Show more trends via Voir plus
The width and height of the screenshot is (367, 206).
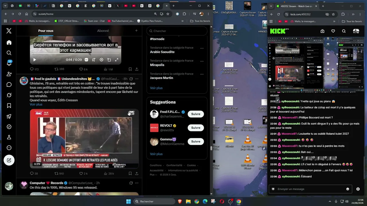tap(156, 88)
